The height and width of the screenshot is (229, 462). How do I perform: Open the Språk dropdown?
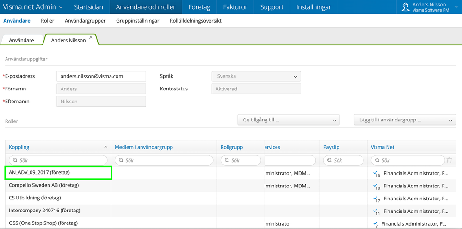pyautogui.click(x=256, y=76)
